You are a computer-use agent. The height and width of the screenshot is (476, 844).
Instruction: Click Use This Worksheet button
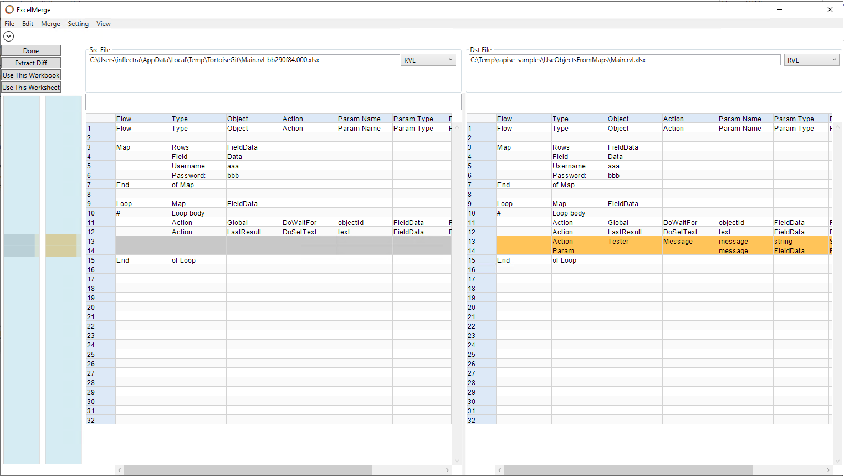click(31, 88)
